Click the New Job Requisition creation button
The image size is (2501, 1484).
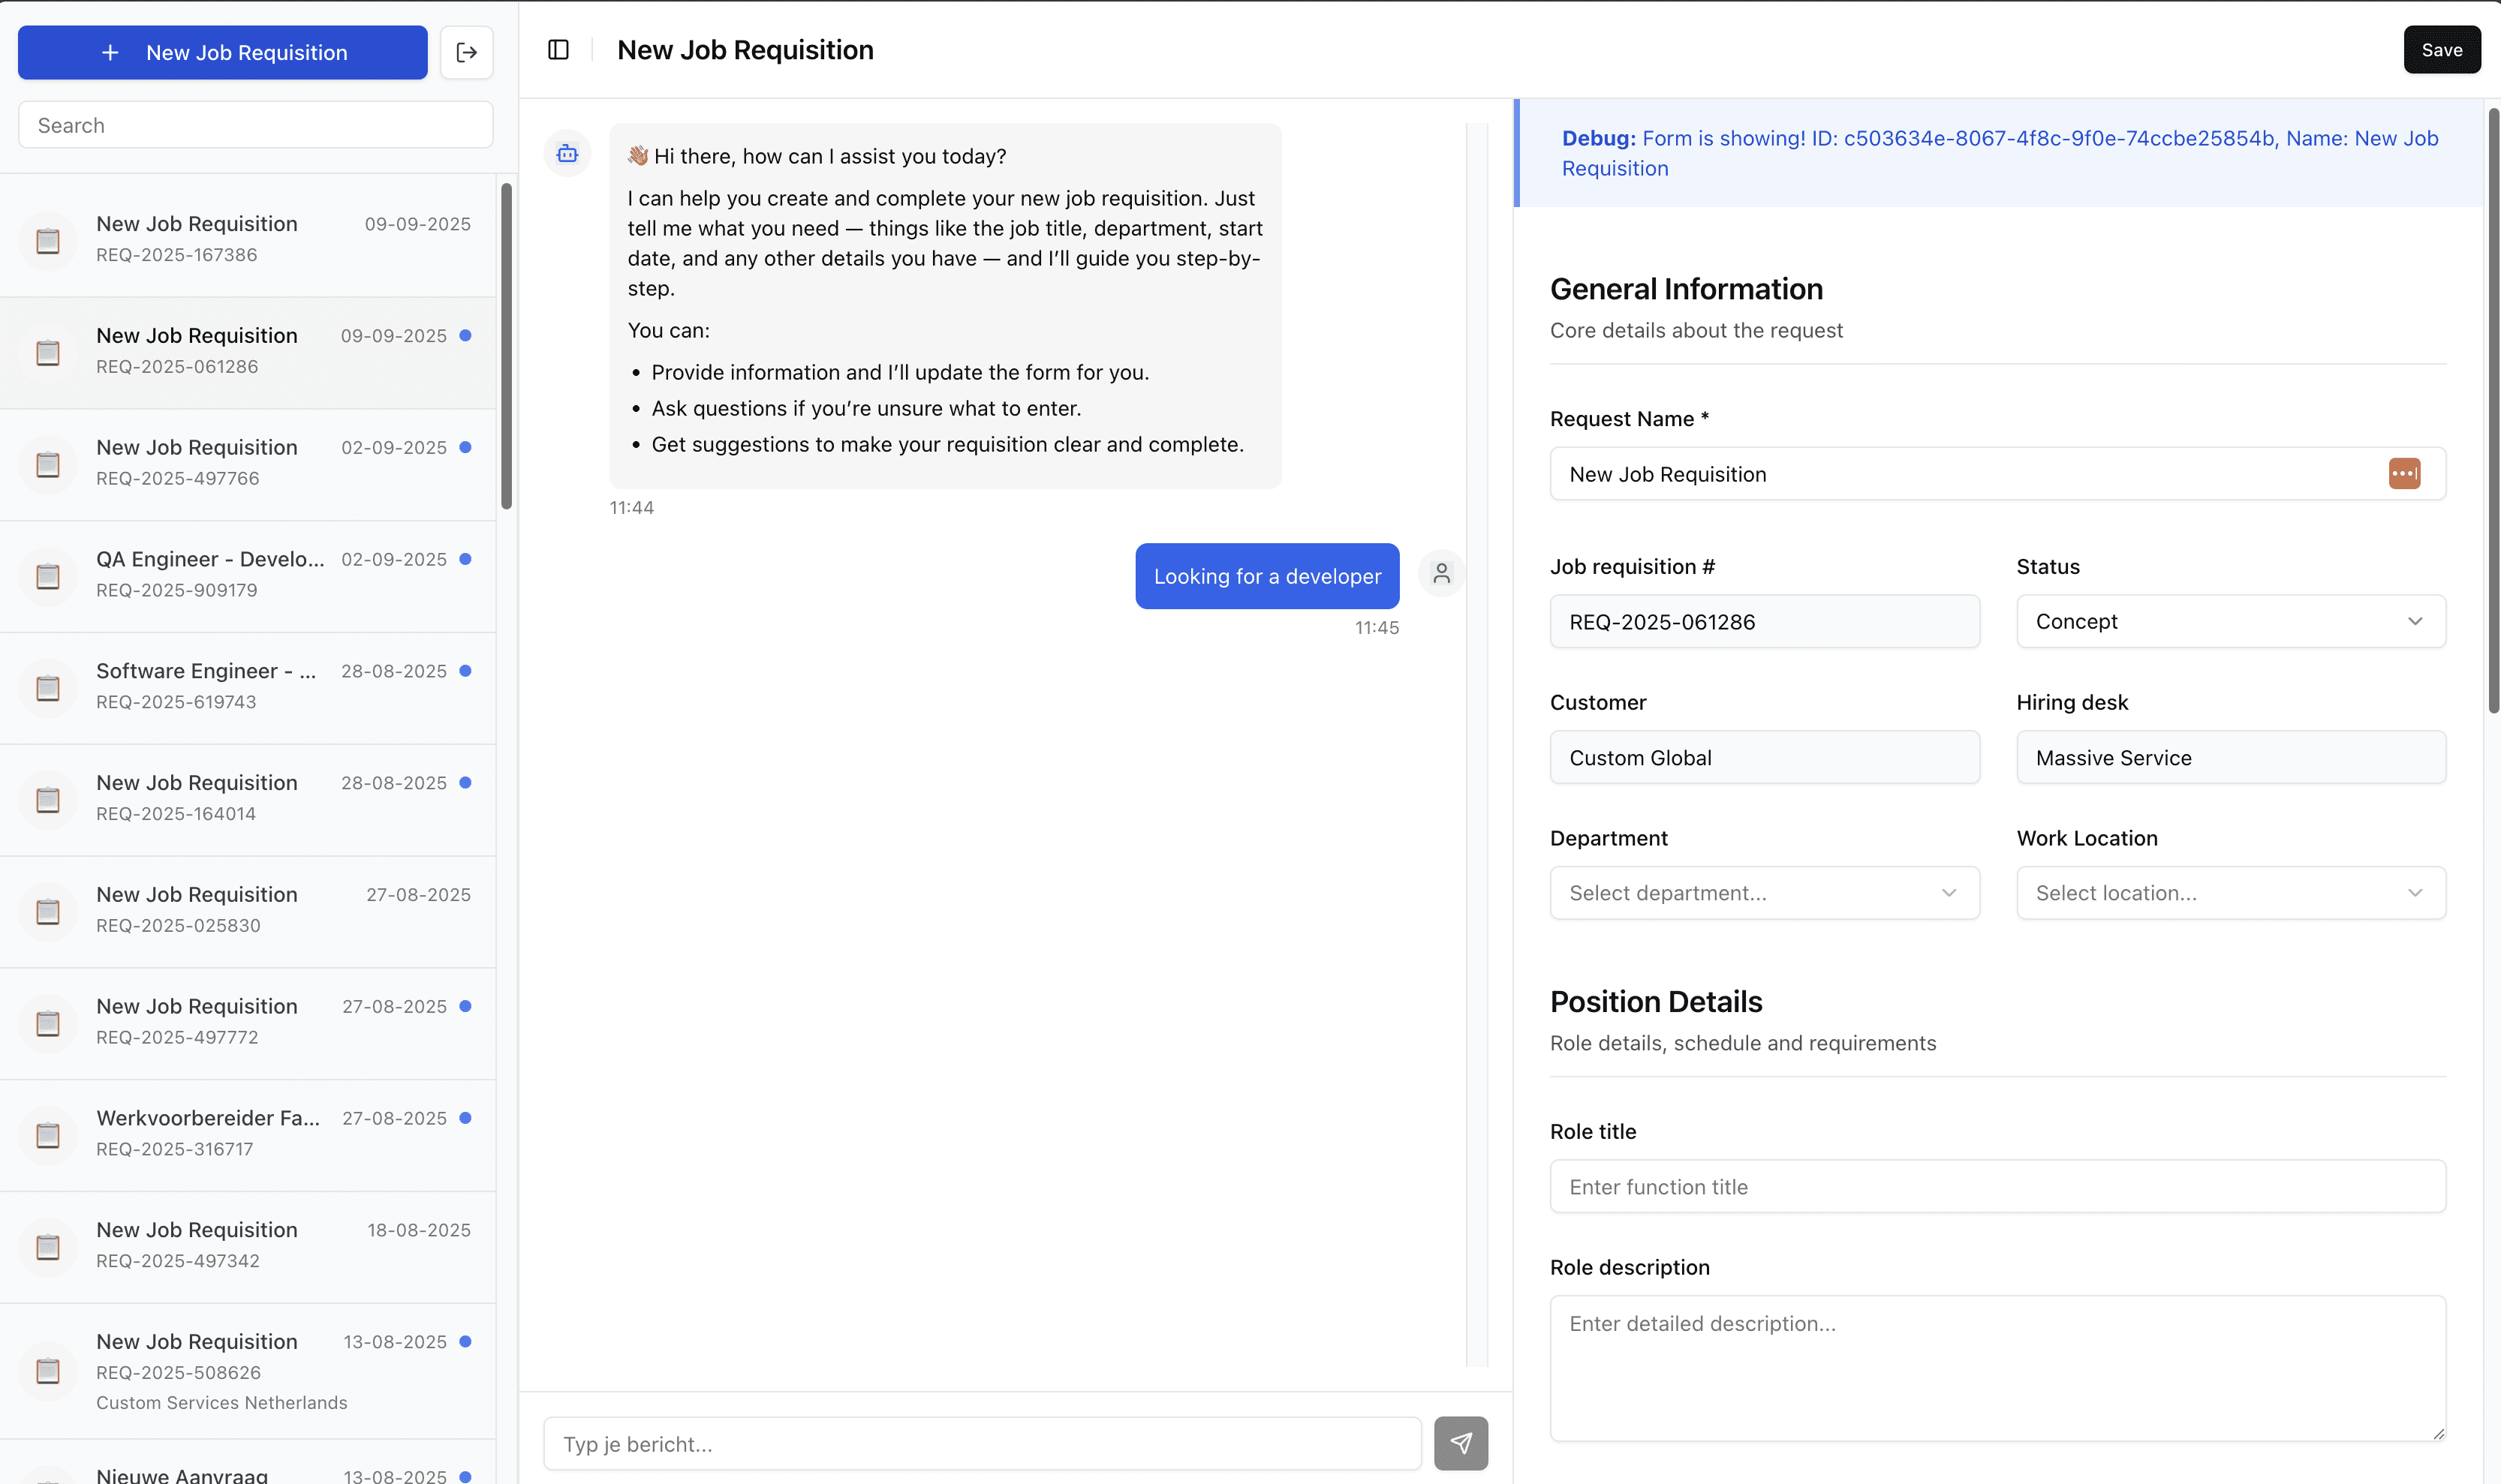click(x=222, y=52)
